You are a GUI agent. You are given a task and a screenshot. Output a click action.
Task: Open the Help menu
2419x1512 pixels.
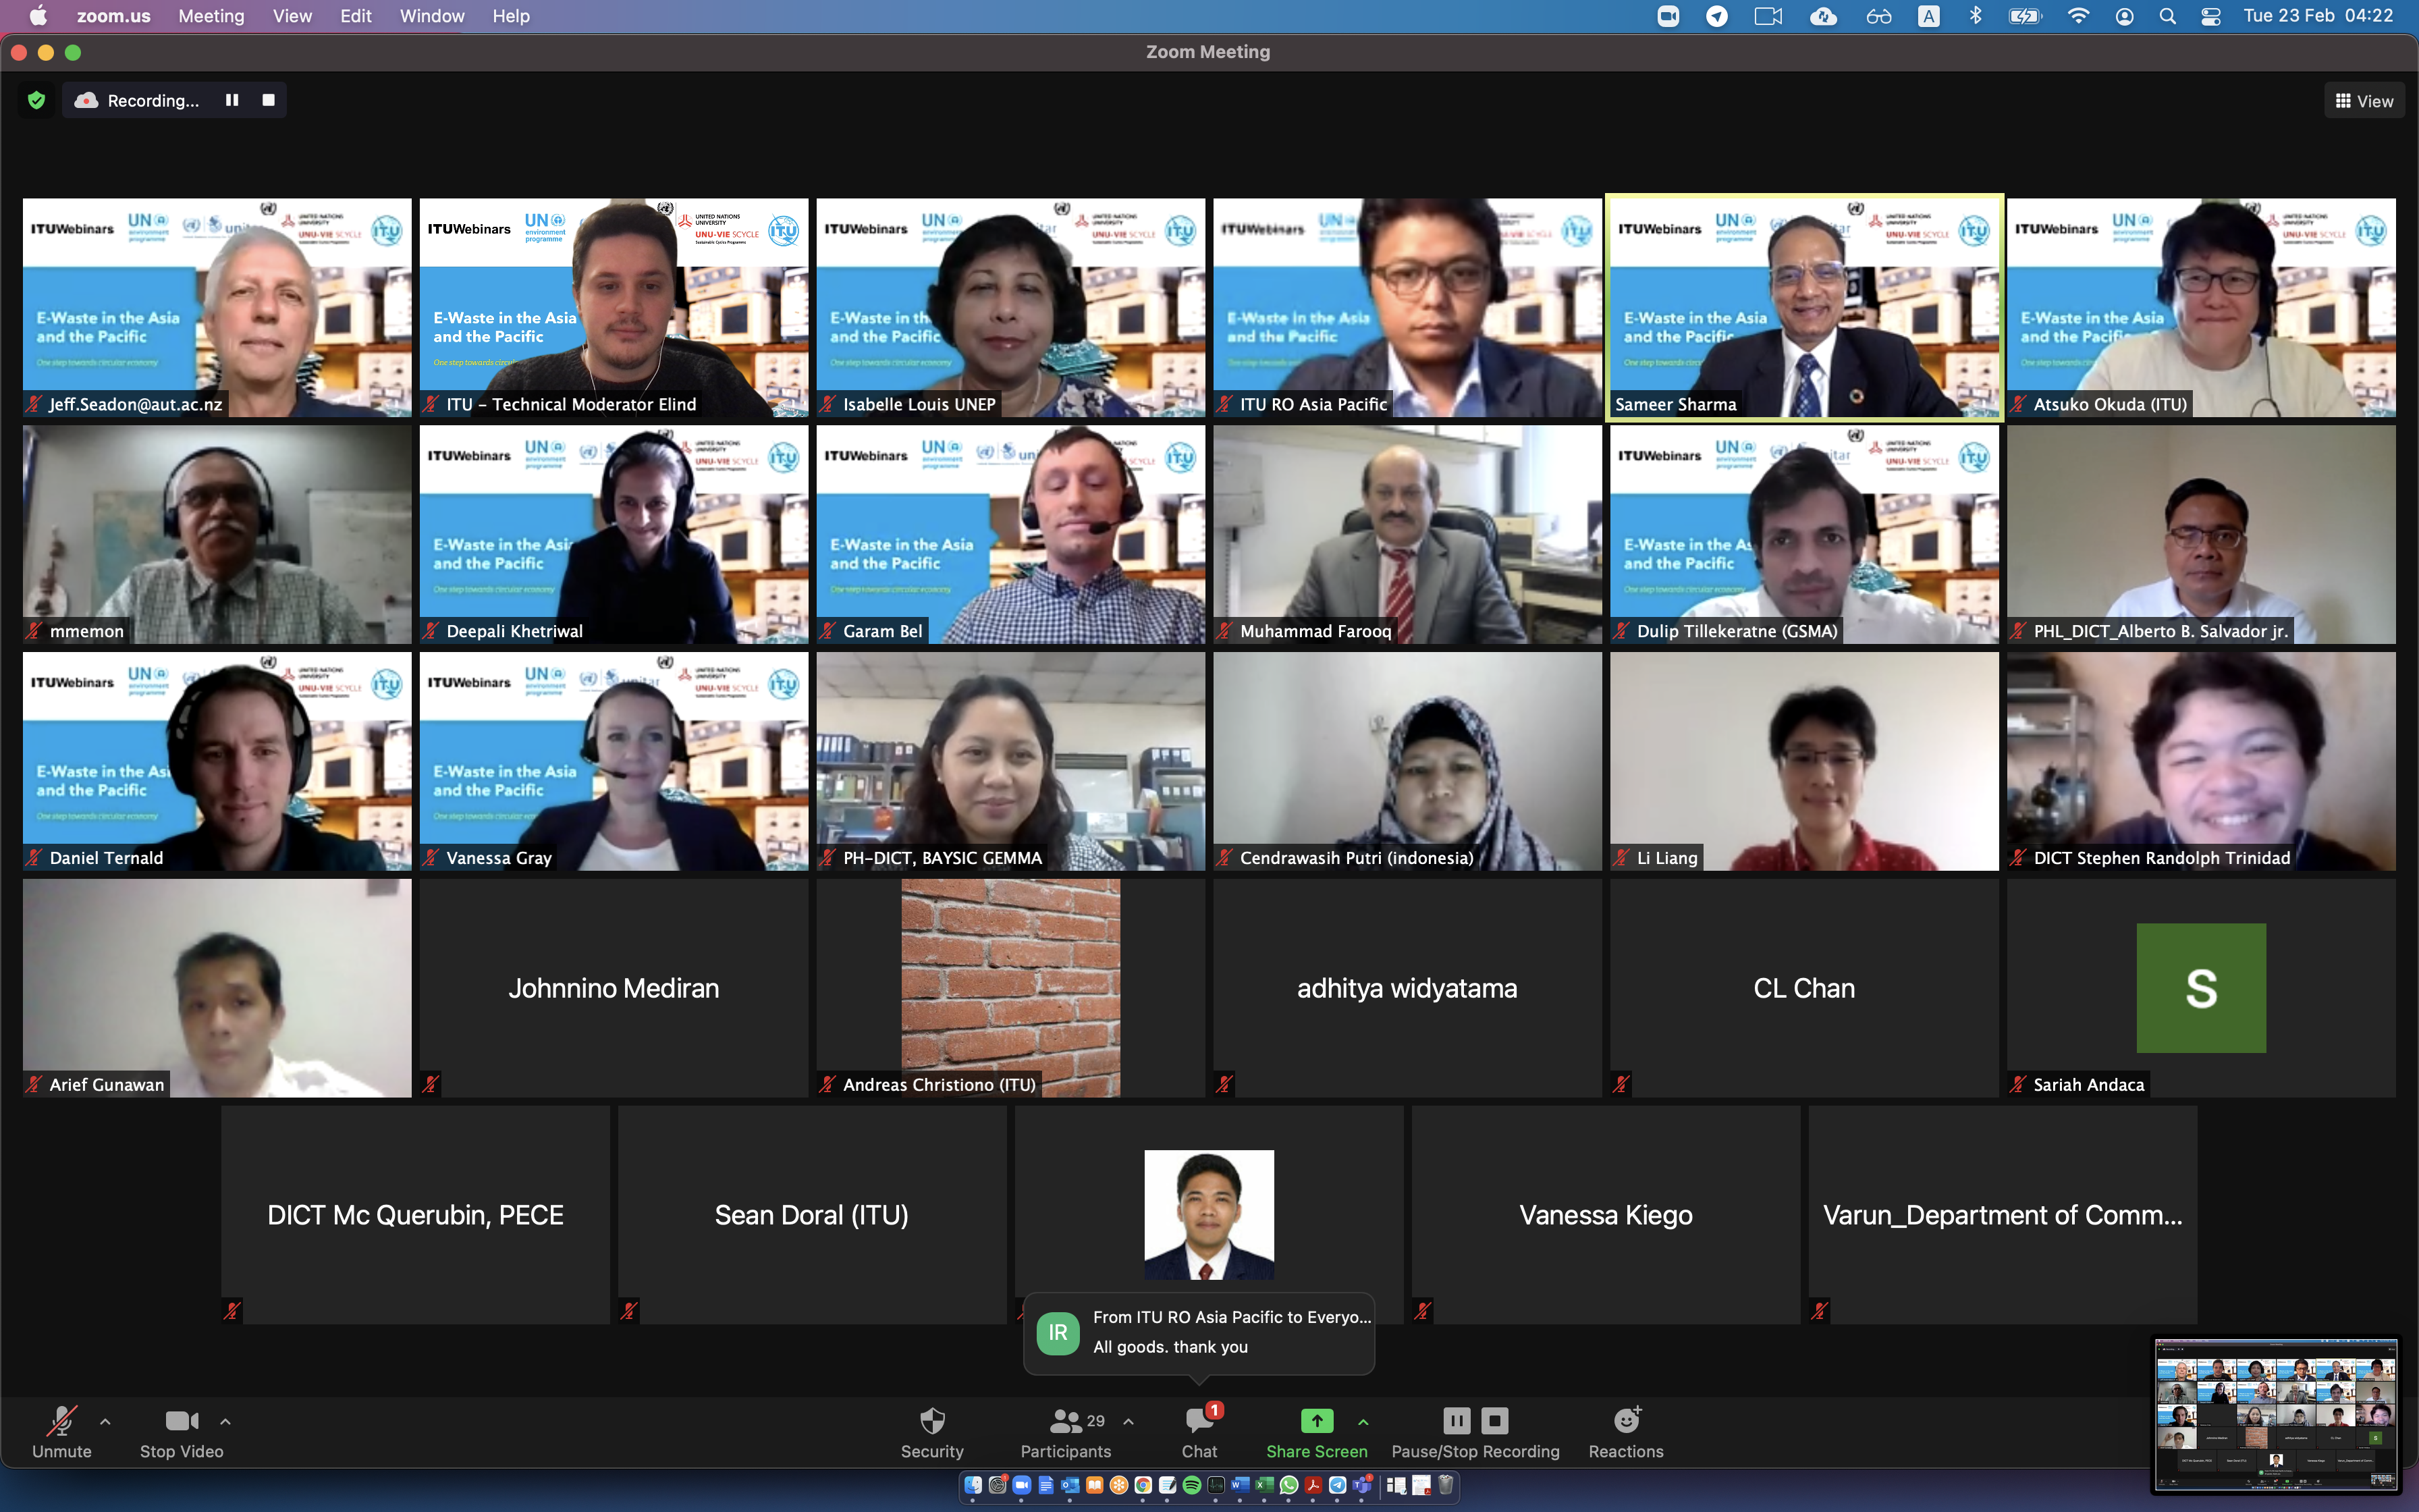click(x=511, y=16)
